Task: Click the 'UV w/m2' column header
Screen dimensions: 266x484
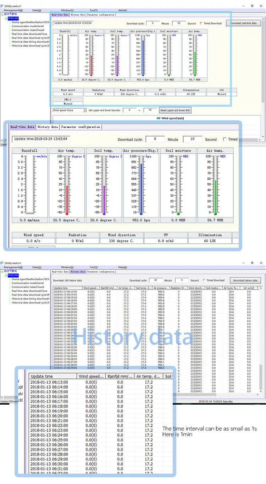Action: [249, 288]
